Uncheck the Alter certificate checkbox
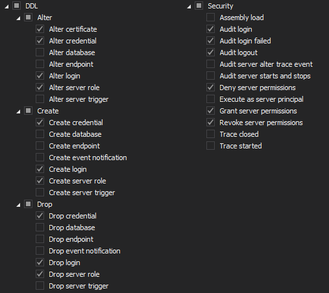Image resolution: width=329 pixels, height=293 pixels. [40, 29]
